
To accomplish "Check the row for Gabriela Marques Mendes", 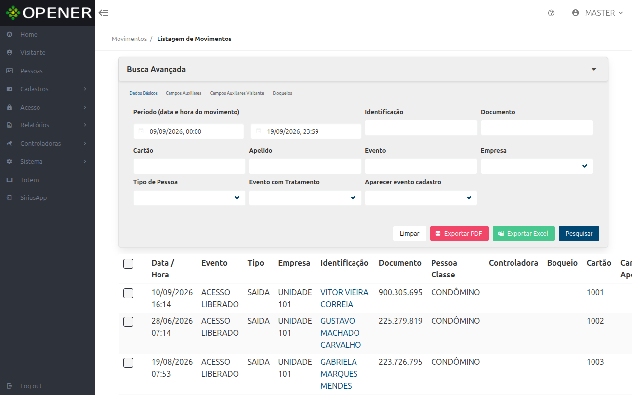I will point(128,363).
